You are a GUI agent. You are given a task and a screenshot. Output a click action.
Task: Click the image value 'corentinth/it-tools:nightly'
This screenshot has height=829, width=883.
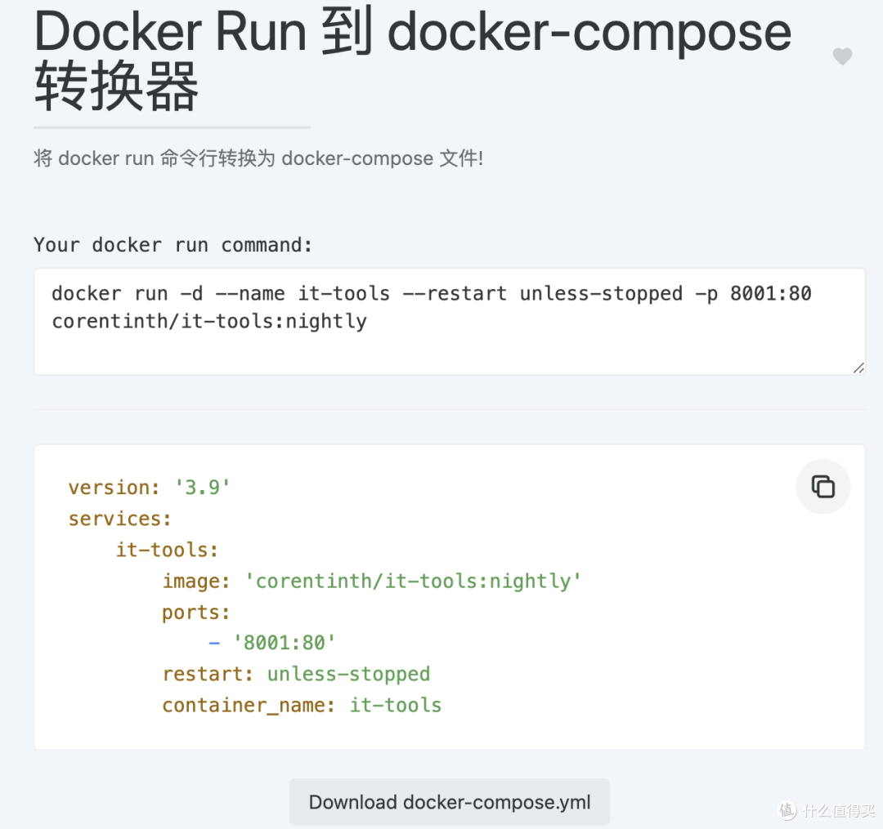[413, 581]
